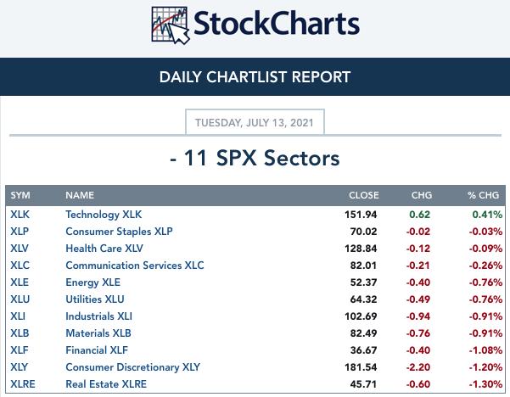Click the StockCharts logo icon
The image size is (510, 397).
click(x=170, y=25)
